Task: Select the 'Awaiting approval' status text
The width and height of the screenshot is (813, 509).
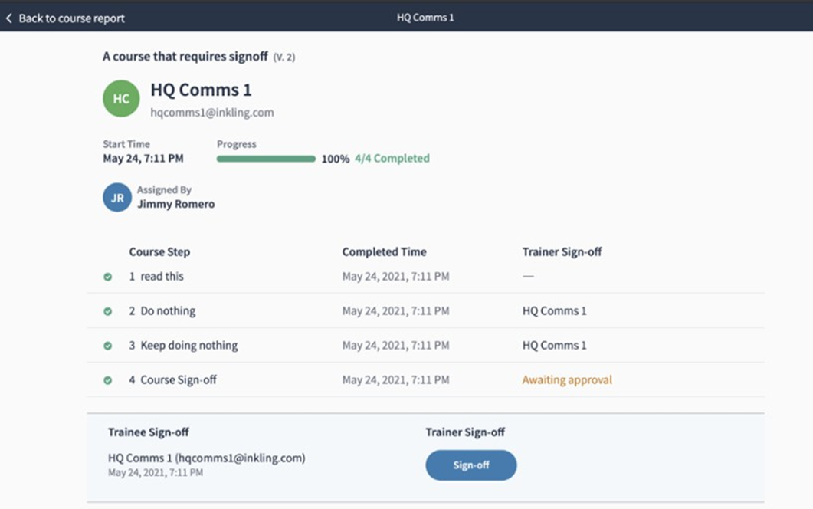Action: pos(567,379)
